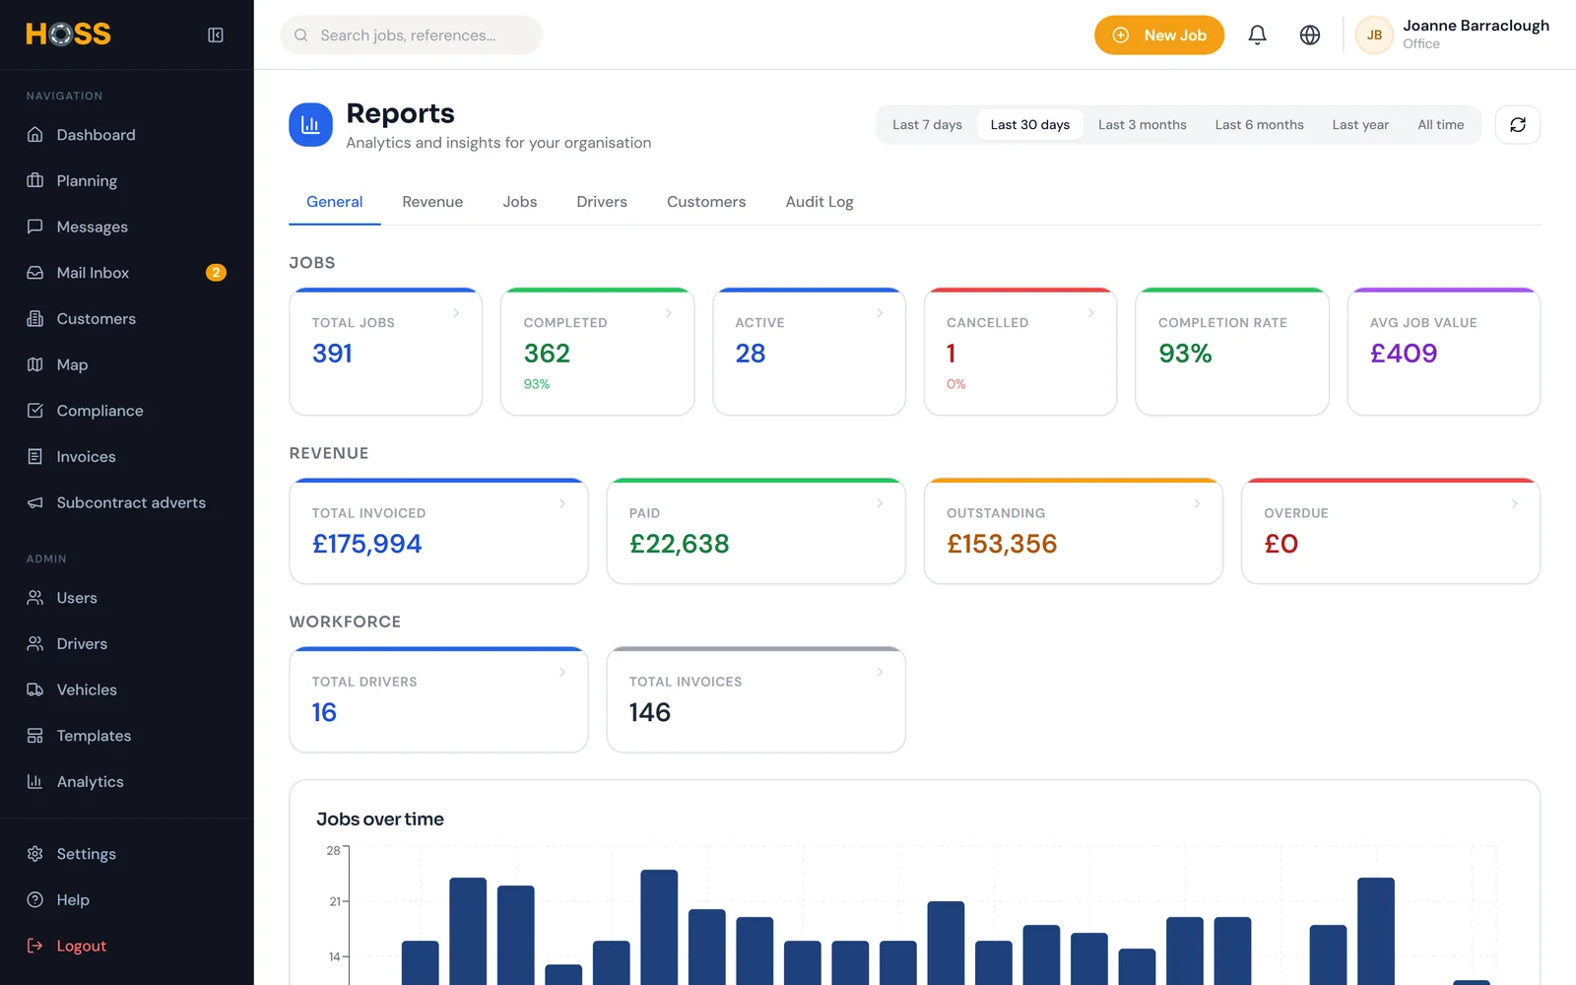1576x985 pixels.
Task: Switch to Drivers tab
Action: [x=602, y=202]
